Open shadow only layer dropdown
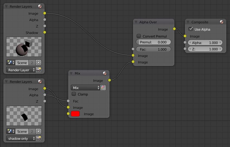Viewport: 230px width, 147px height. pos(21,138)
